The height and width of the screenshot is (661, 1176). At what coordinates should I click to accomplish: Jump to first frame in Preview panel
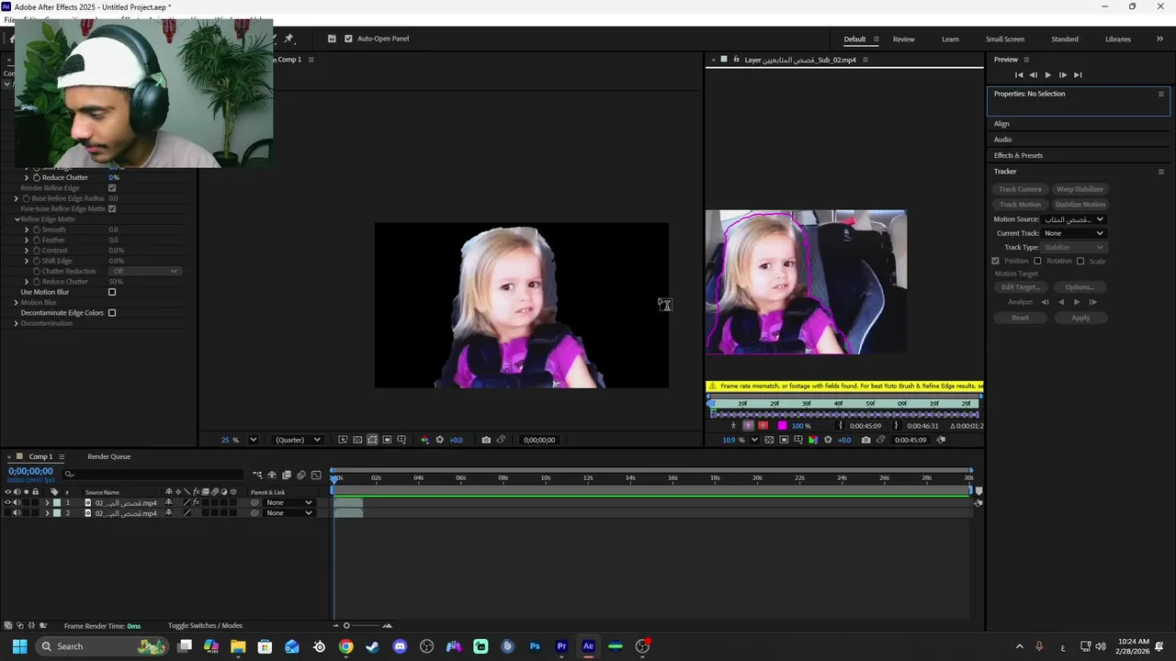(x=1018, y=74)
